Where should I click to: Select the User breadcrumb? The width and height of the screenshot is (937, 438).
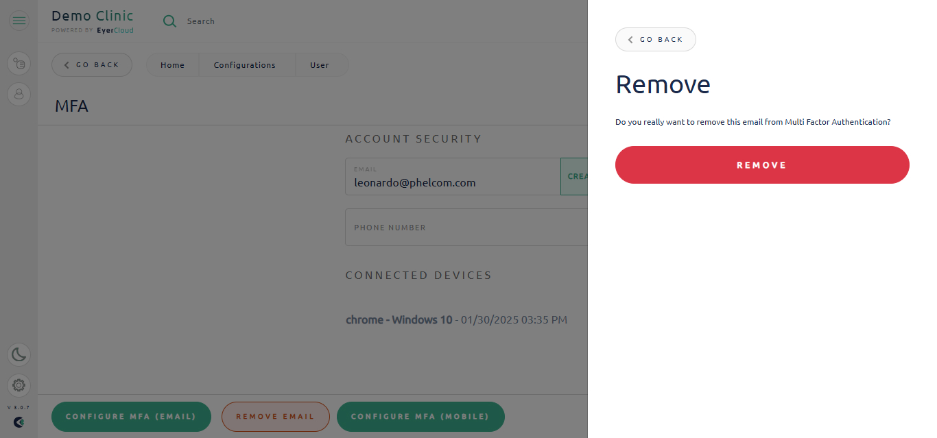(320, 65)
